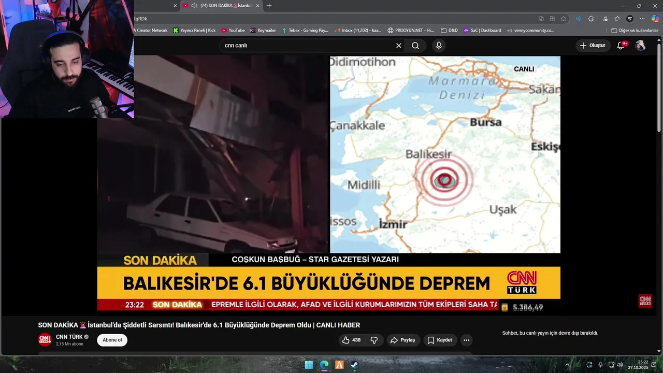
Task: Open Microsoft Edge from the taskbar
Action: point(324,365)
